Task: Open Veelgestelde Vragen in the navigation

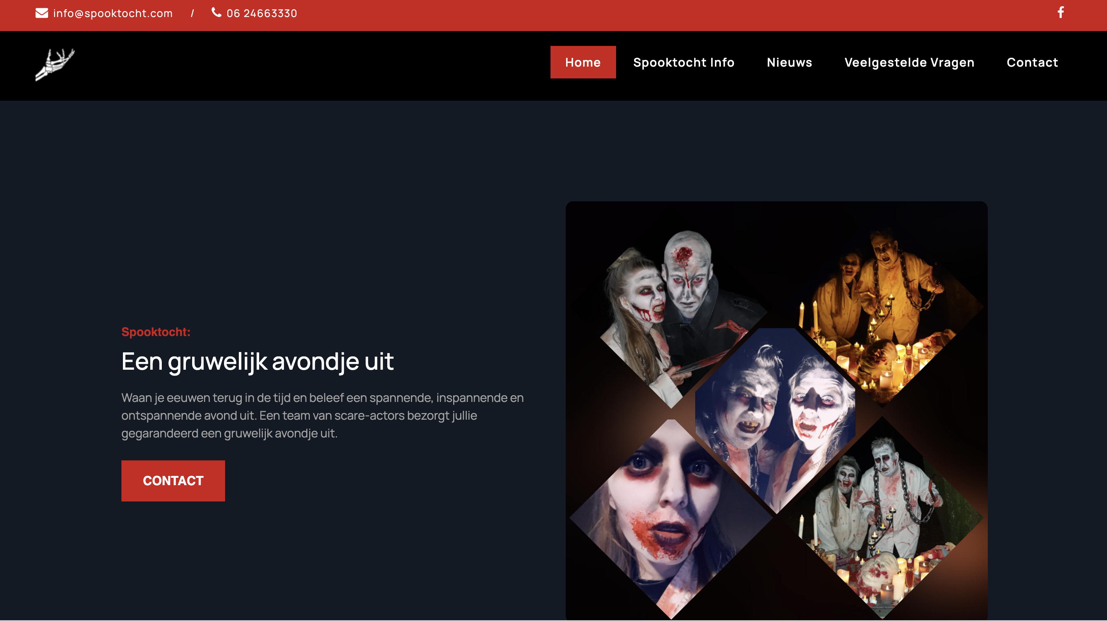Action: click(909, 63)
